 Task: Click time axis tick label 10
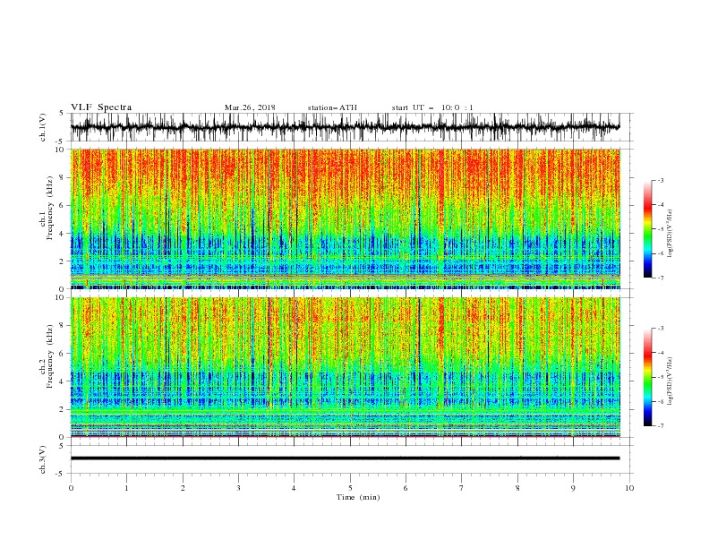point(629,488)
